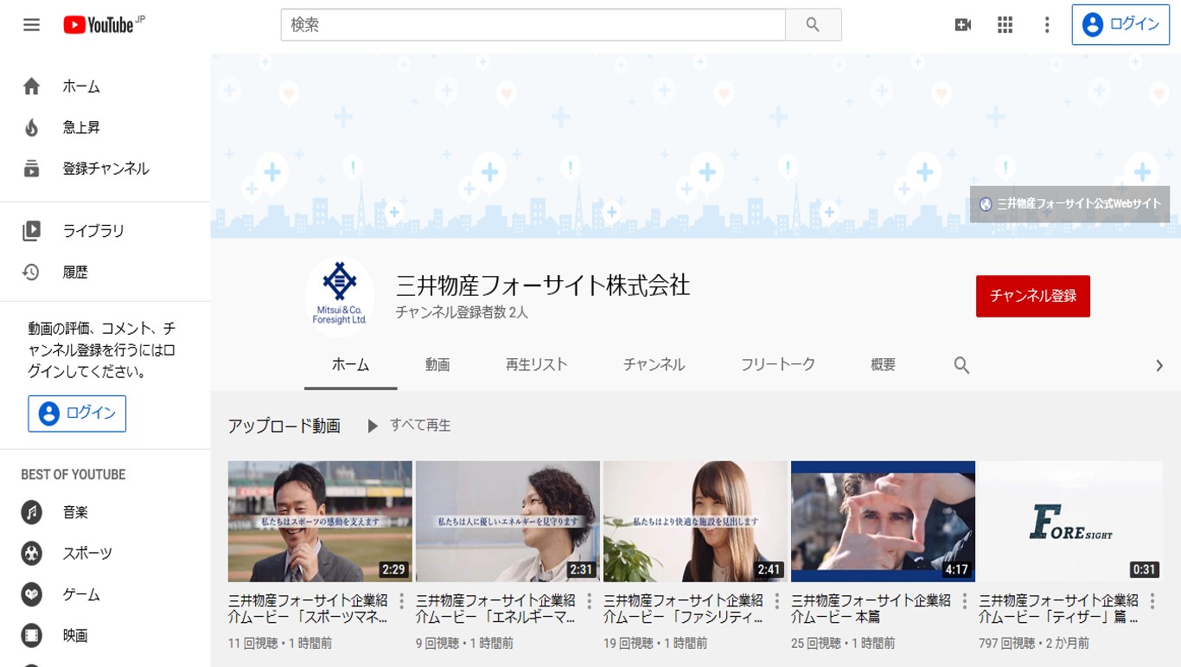The image size is (1181, 667).
Task: Select the ホーム channel tab
Action: 351,365
